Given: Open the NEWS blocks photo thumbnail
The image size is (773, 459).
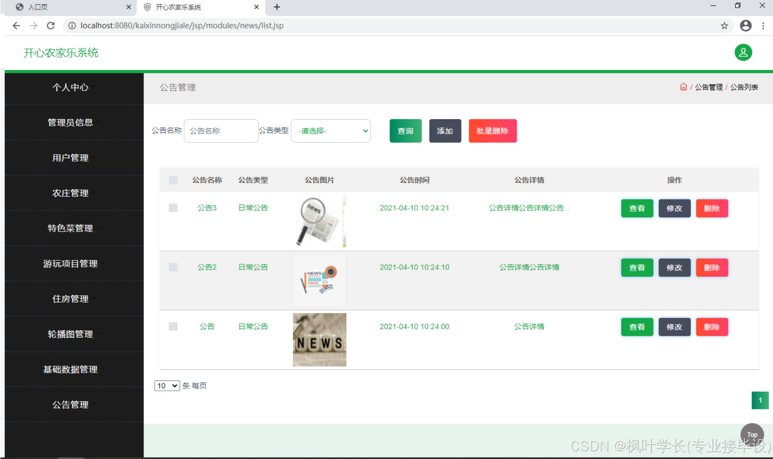Looking at the screenshot, I should coord(320,340).
